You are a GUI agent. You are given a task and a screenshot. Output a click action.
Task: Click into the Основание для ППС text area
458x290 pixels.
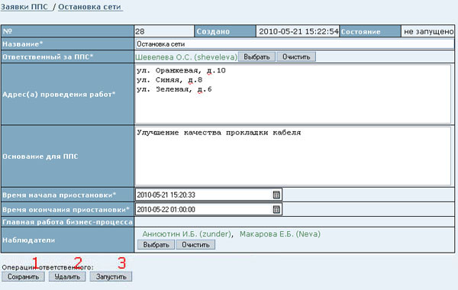[293, 156]
